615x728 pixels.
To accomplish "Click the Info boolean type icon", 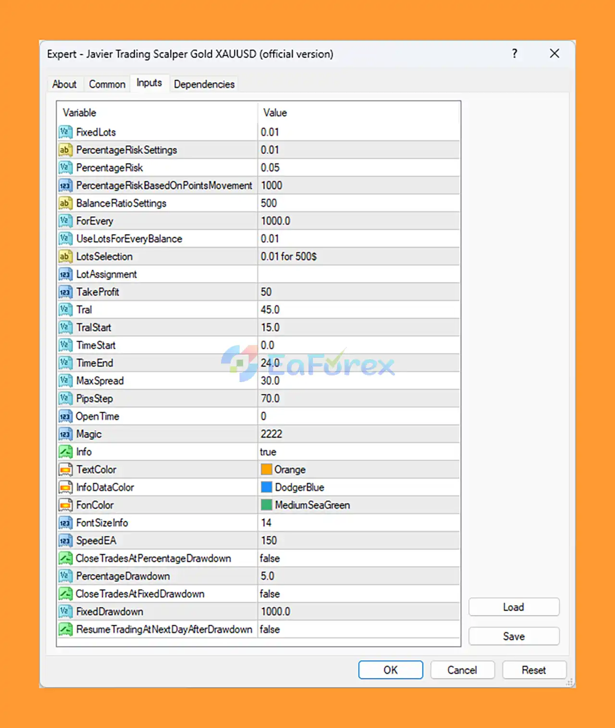I will click(65, 452).
